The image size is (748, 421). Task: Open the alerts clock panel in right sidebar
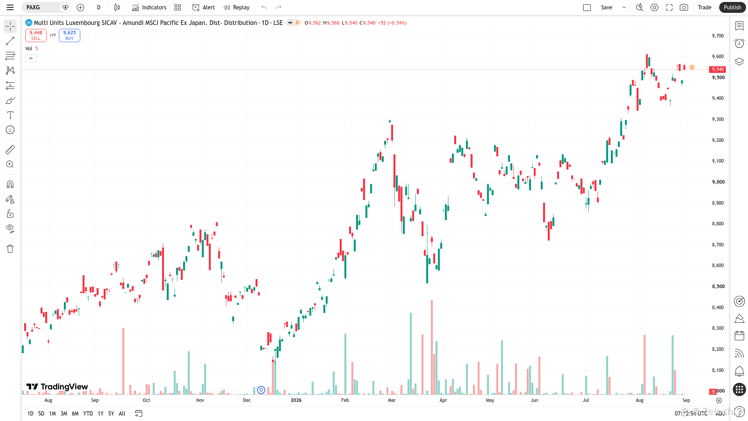point(739,43)
